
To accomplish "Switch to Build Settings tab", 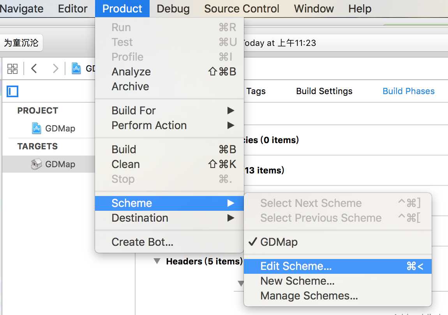I will (324, 91).
